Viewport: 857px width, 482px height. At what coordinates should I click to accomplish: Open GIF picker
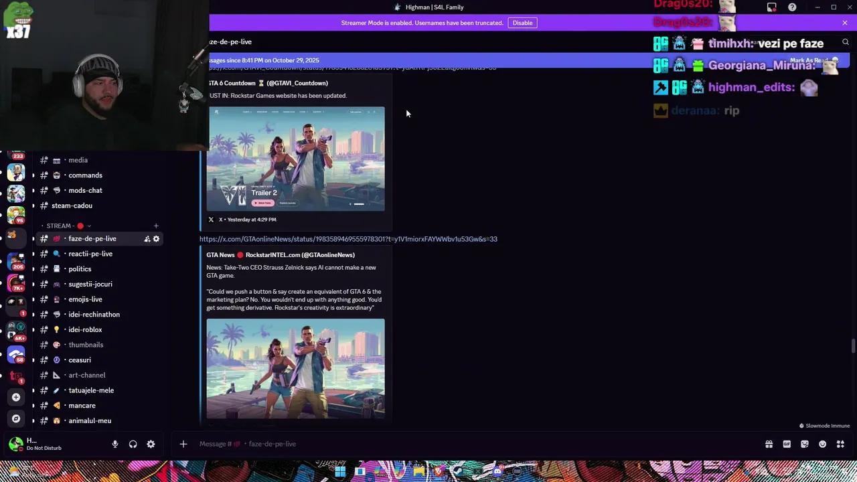click(x=787, y=444)
